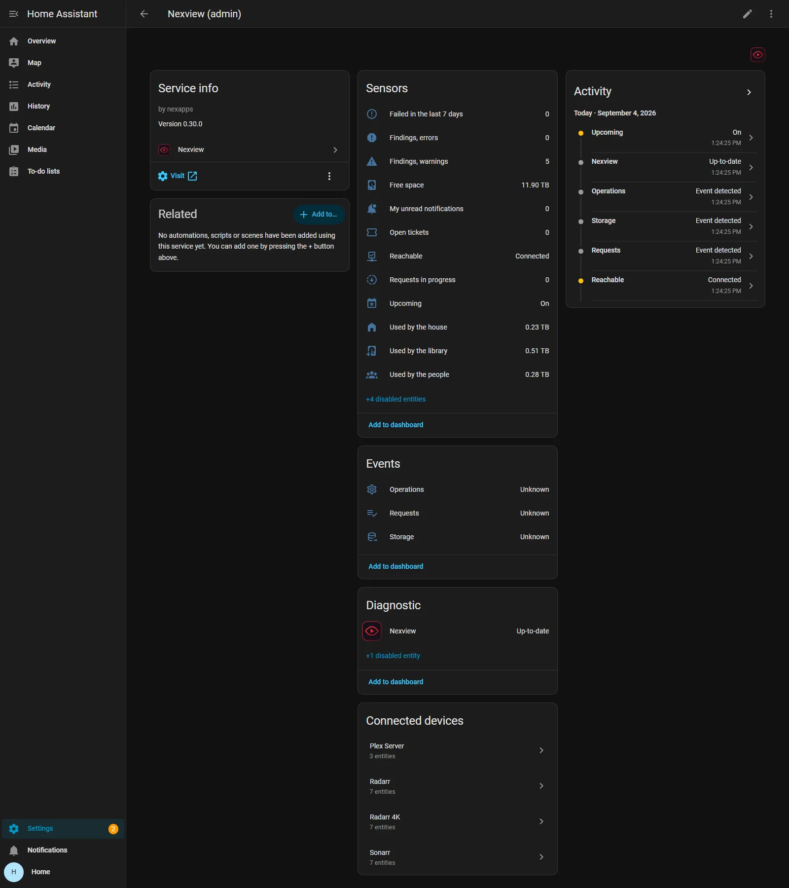Open Overview in the sidebar
Image resolution: width=789 pixels, height=888 pixels.
point(63,41)
